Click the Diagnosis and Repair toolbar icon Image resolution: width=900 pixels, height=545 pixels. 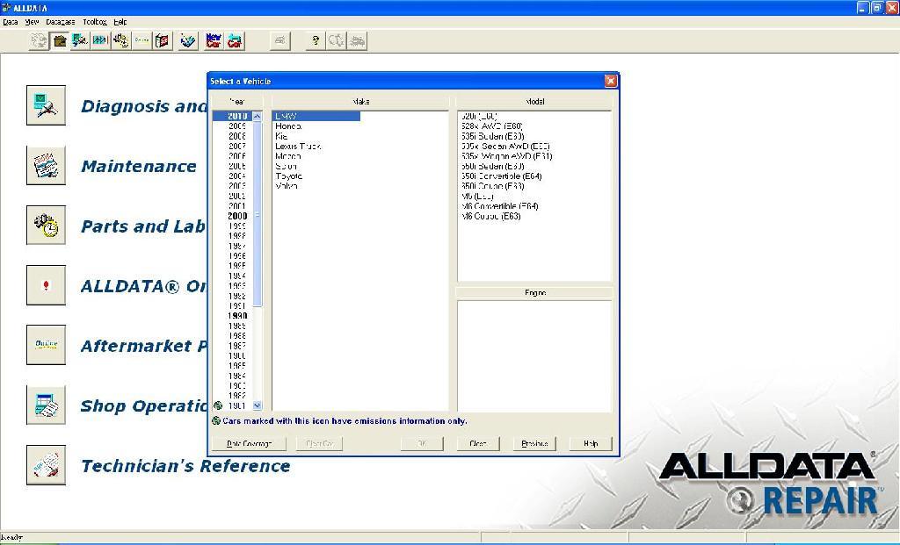coord(80,40)
